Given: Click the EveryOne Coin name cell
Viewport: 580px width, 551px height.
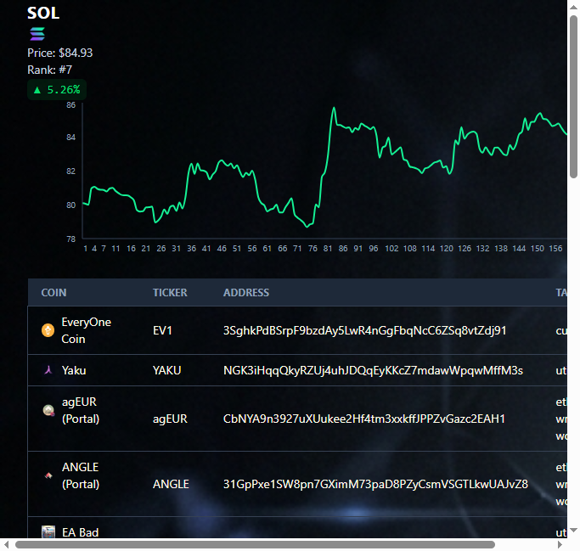Looking at the screenshot, I should pos(87,330).
